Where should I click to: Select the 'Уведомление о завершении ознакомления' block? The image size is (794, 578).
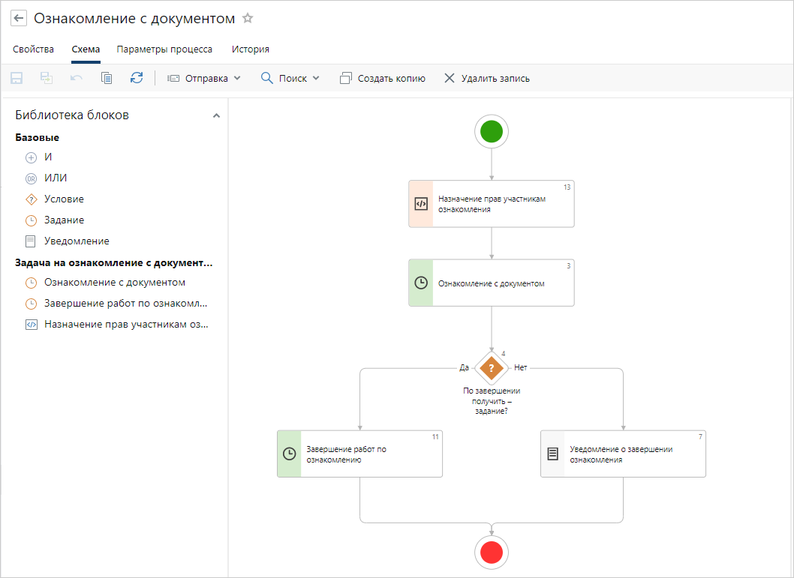coord(623,454)
